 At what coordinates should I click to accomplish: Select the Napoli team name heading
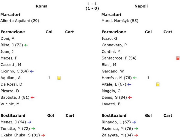[141, 6]
